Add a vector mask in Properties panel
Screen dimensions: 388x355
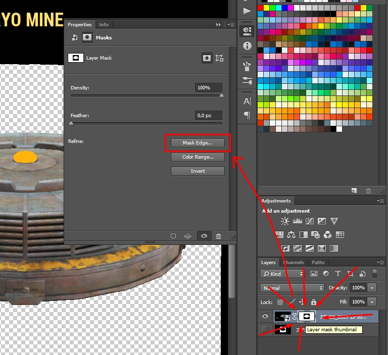tap(219, 58)
